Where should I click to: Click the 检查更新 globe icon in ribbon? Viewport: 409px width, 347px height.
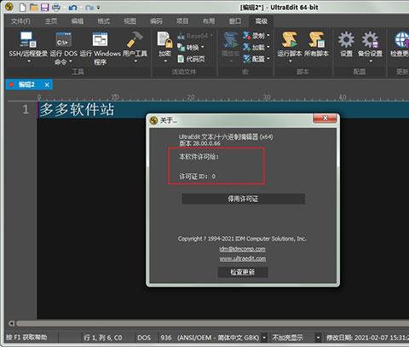401,39
